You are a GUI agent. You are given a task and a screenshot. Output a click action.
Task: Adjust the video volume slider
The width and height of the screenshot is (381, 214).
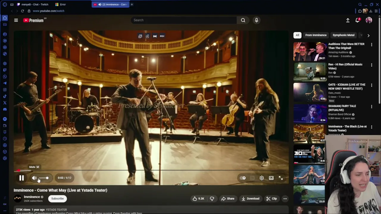pos(44,178)
